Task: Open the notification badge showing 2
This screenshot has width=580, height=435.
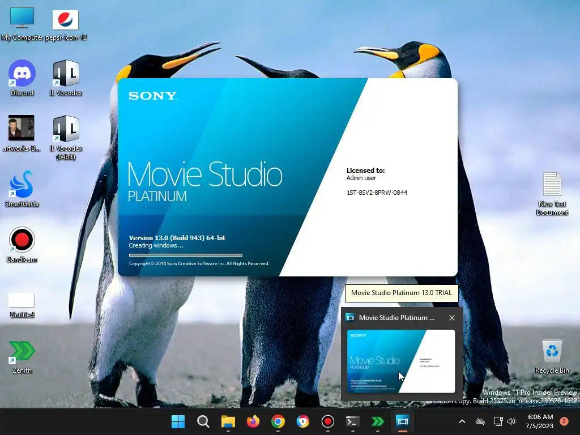Action: 564,421
